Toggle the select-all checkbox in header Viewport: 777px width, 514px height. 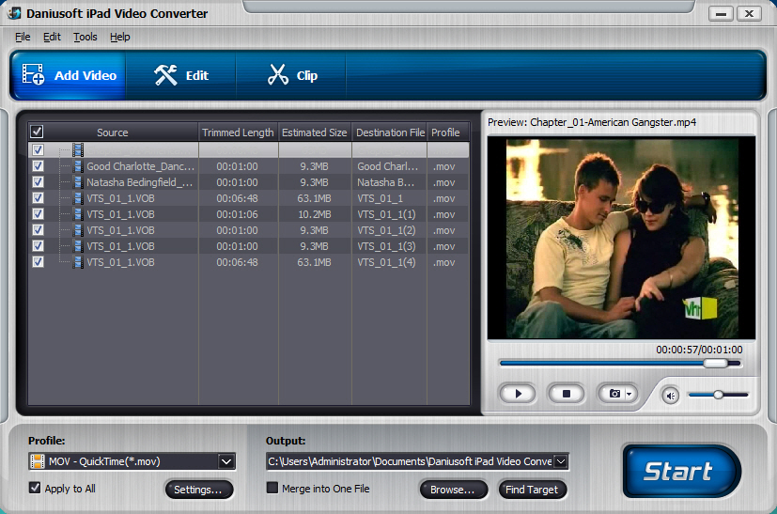38,132
